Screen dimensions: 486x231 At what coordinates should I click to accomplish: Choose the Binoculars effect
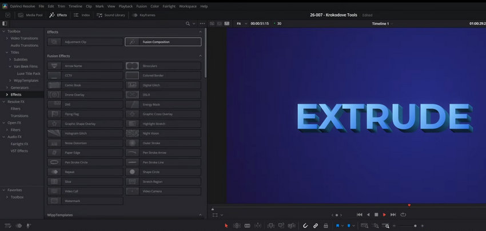(163, 66)
